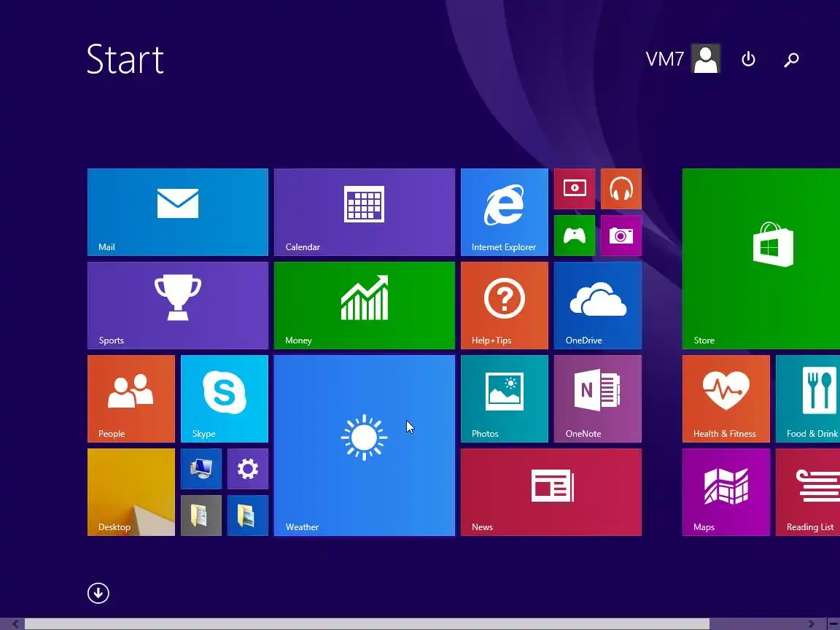Open the Desktop tile

pyautogui.click(x=131, y=491)
